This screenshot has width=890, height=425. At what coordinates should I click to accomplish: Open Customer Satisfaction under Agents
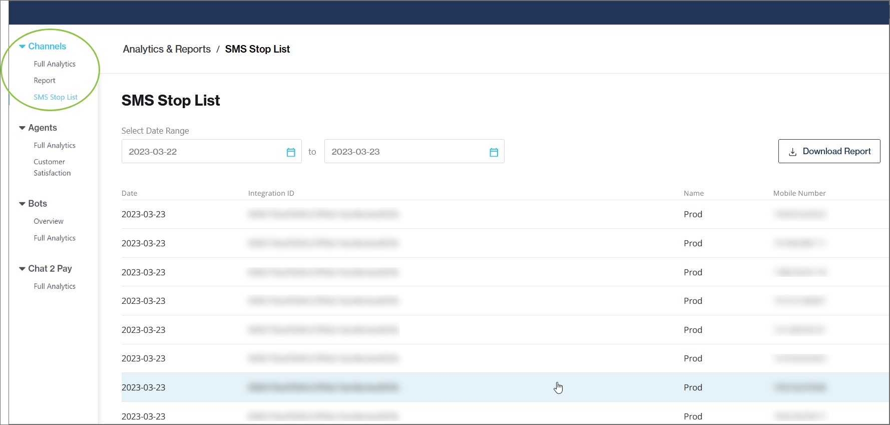52,168
